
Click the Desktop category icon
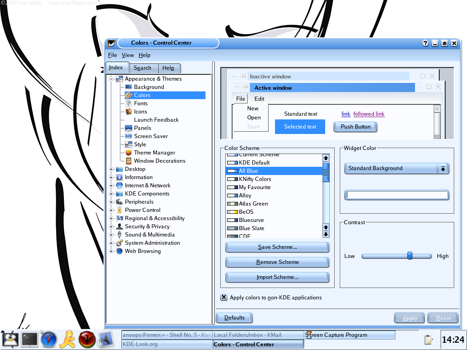click(119, 169)
